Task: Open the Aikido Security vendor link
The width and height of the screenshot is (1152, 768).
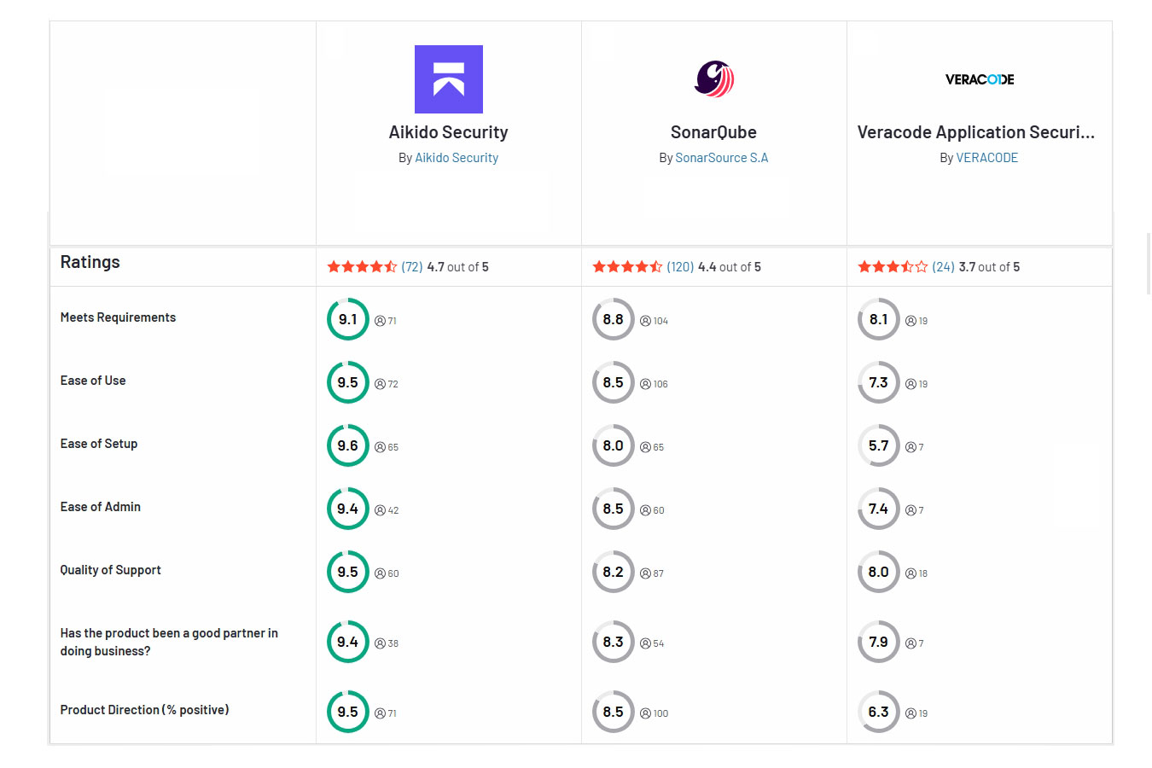Action: (457, 158)
